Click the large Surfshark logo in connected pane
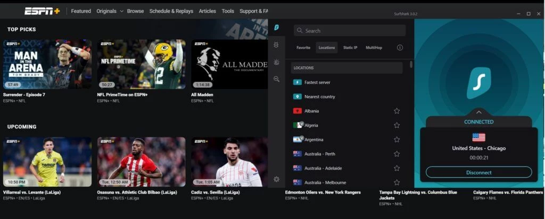The width and height of the screenshot is (545, 219). tap(478, 83)
